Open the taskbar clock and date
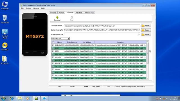The width and height of the screenshot is (180, 101). 173,98
